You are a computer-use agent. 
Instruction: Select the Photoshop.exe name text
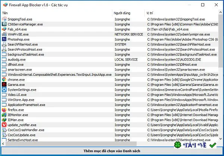(x=19, y=39)
